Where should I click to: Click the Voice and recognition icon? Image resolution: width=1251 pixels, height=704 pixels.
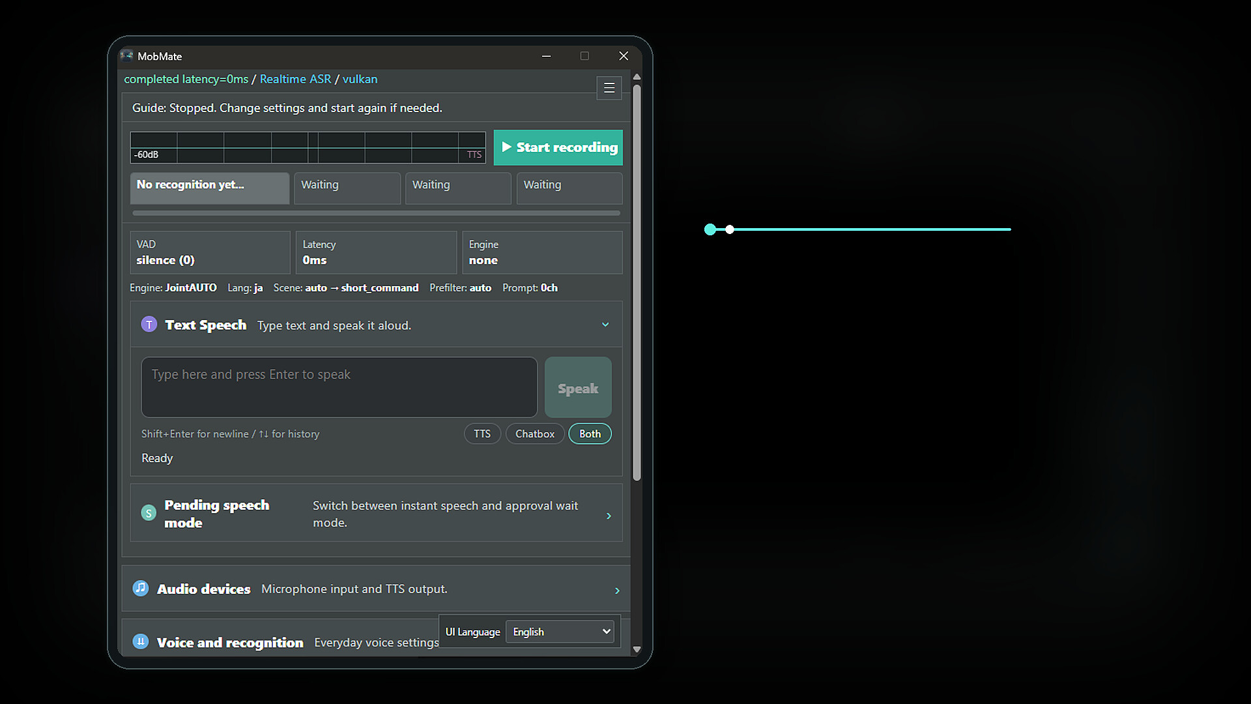141,642
